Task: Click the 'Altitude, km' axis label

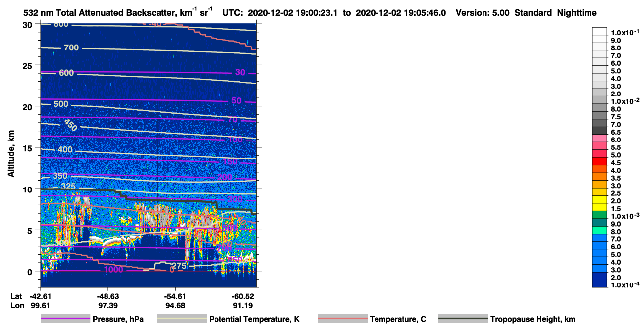Action: (x=11, y=155)
